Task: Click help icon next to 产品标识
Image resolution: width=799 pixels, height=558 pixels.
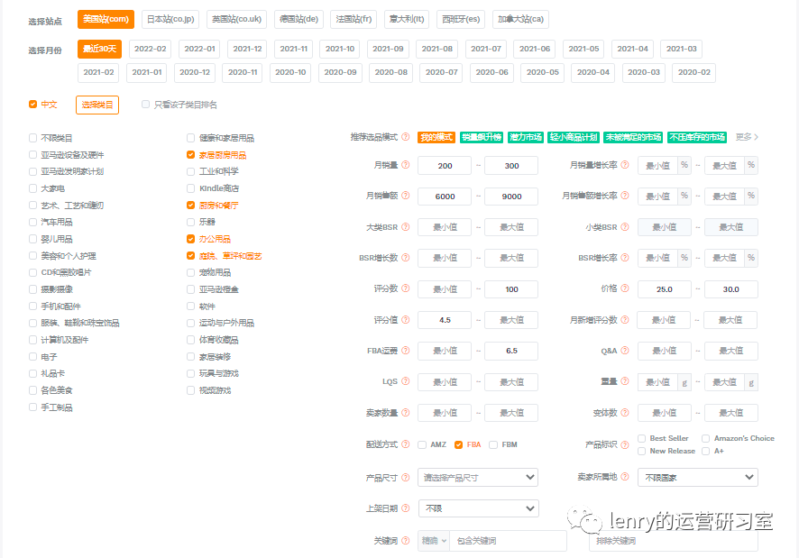Action: click(x=626, y=444)
